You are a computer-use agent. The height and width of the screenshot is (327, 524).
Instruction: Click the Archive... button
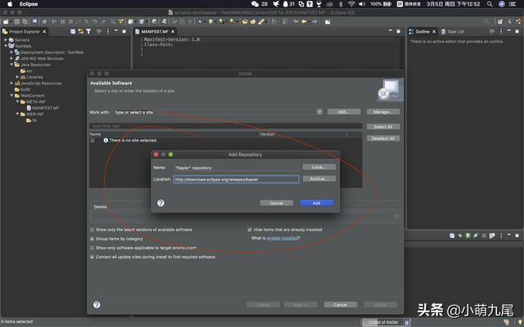(x=319, y=179)
